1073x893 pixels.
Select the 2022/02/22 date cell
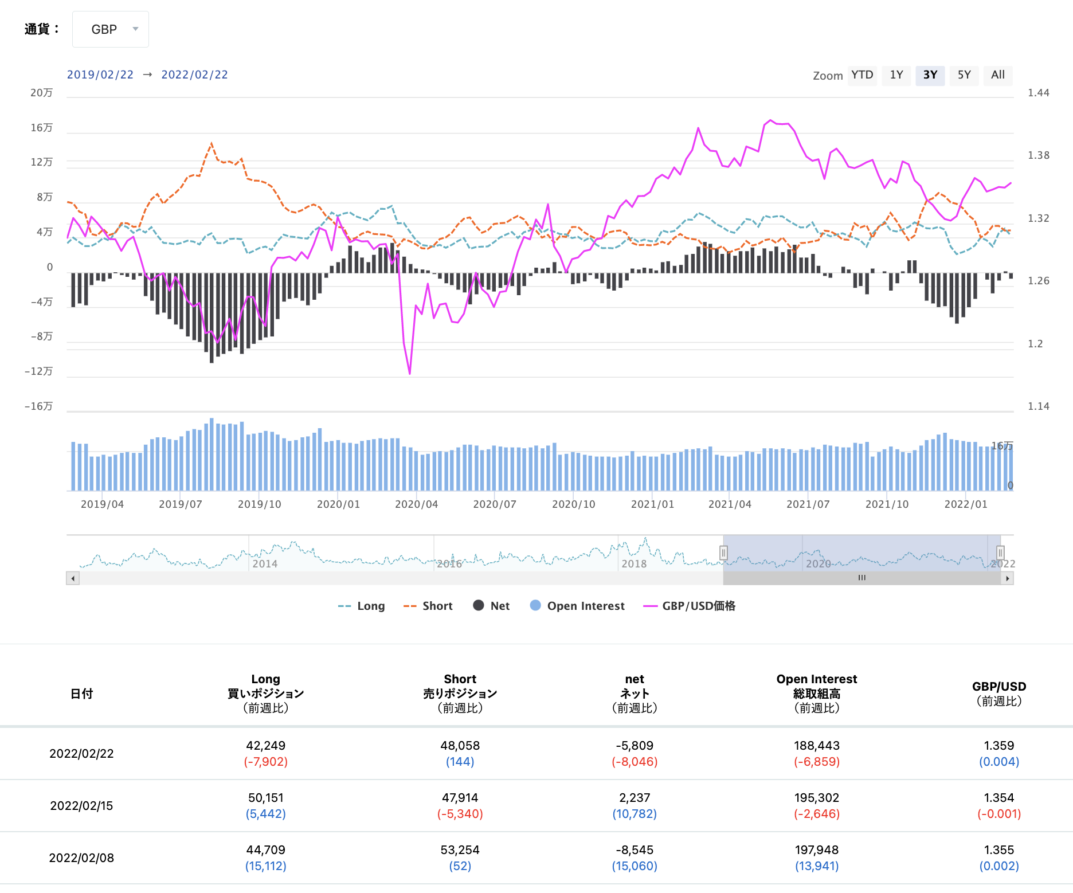pyautogui.click(x=81, y=754)
